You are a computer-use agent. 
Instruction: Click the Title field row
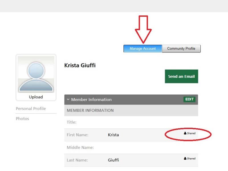(x=131, y=122)
